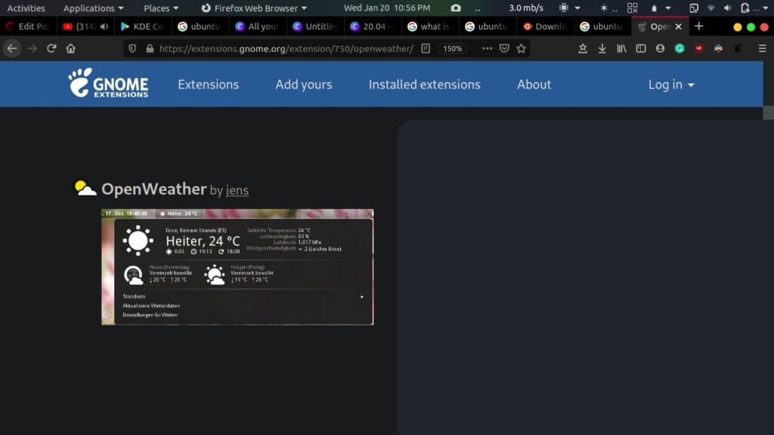Screen dimensions: 774x435
Task: Expand the Applications menu
Action: pos(93,8)
